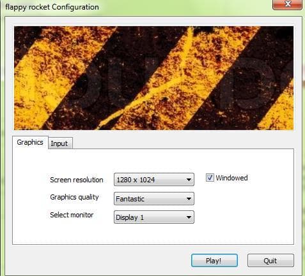The image size is (305, 276).
Task: Click the Windowed checkbox label text
Action: (x=231, y=178)
